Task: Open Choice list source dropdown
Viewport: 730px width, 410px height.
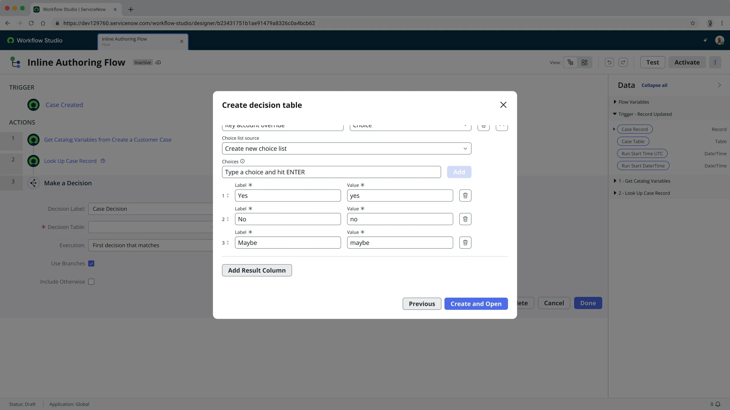Action: tap(346, 148)
